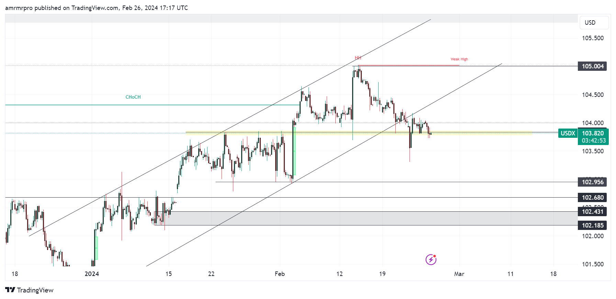This screenshot has height=299, width=616.
Task: Click the HH annotation label
Action: coord(358,58)
